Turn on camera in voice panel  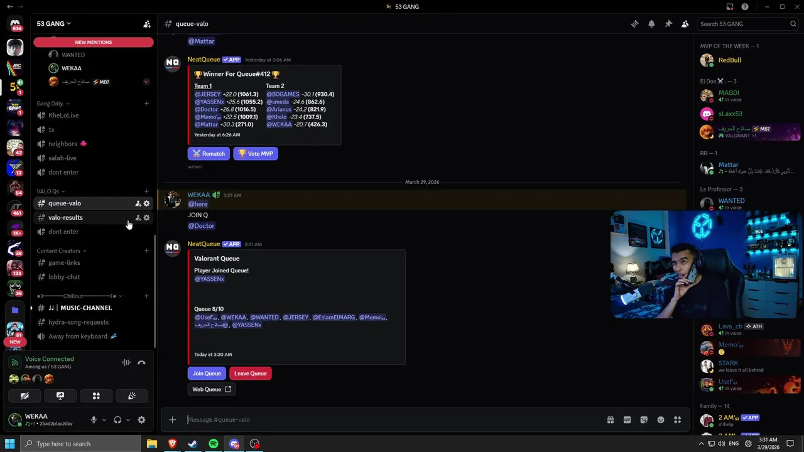tap(24, 396)
